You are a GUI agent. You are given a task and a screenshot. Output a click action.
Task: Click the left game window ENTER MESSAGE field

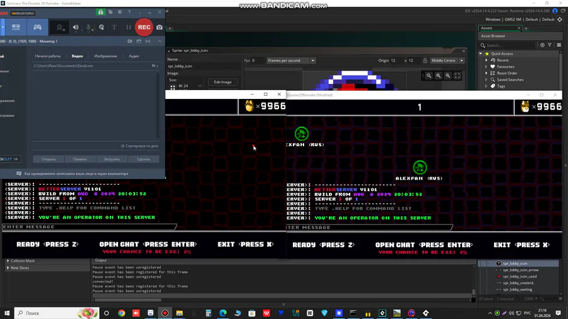[x=89, y=227]
